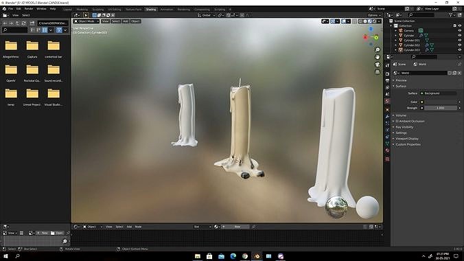The width and height of the screenshot is (464, 261).
Task: Collapse the Surface panel
Action: 401,87
